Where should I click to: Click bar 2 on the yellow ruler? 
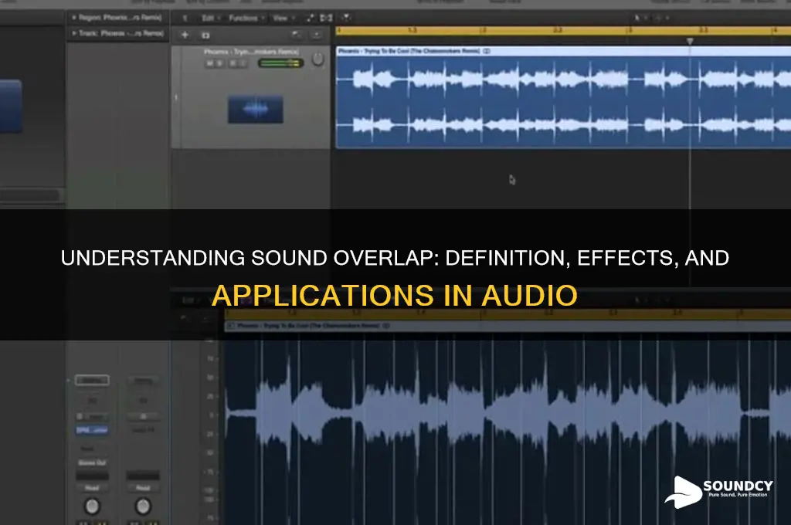(482, 30)
